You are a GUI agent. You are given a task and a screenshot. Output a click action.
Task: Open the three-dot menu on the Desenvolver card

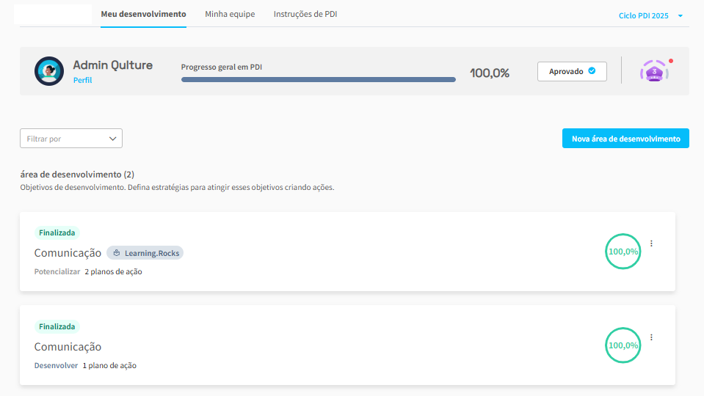tap(651, 337)
